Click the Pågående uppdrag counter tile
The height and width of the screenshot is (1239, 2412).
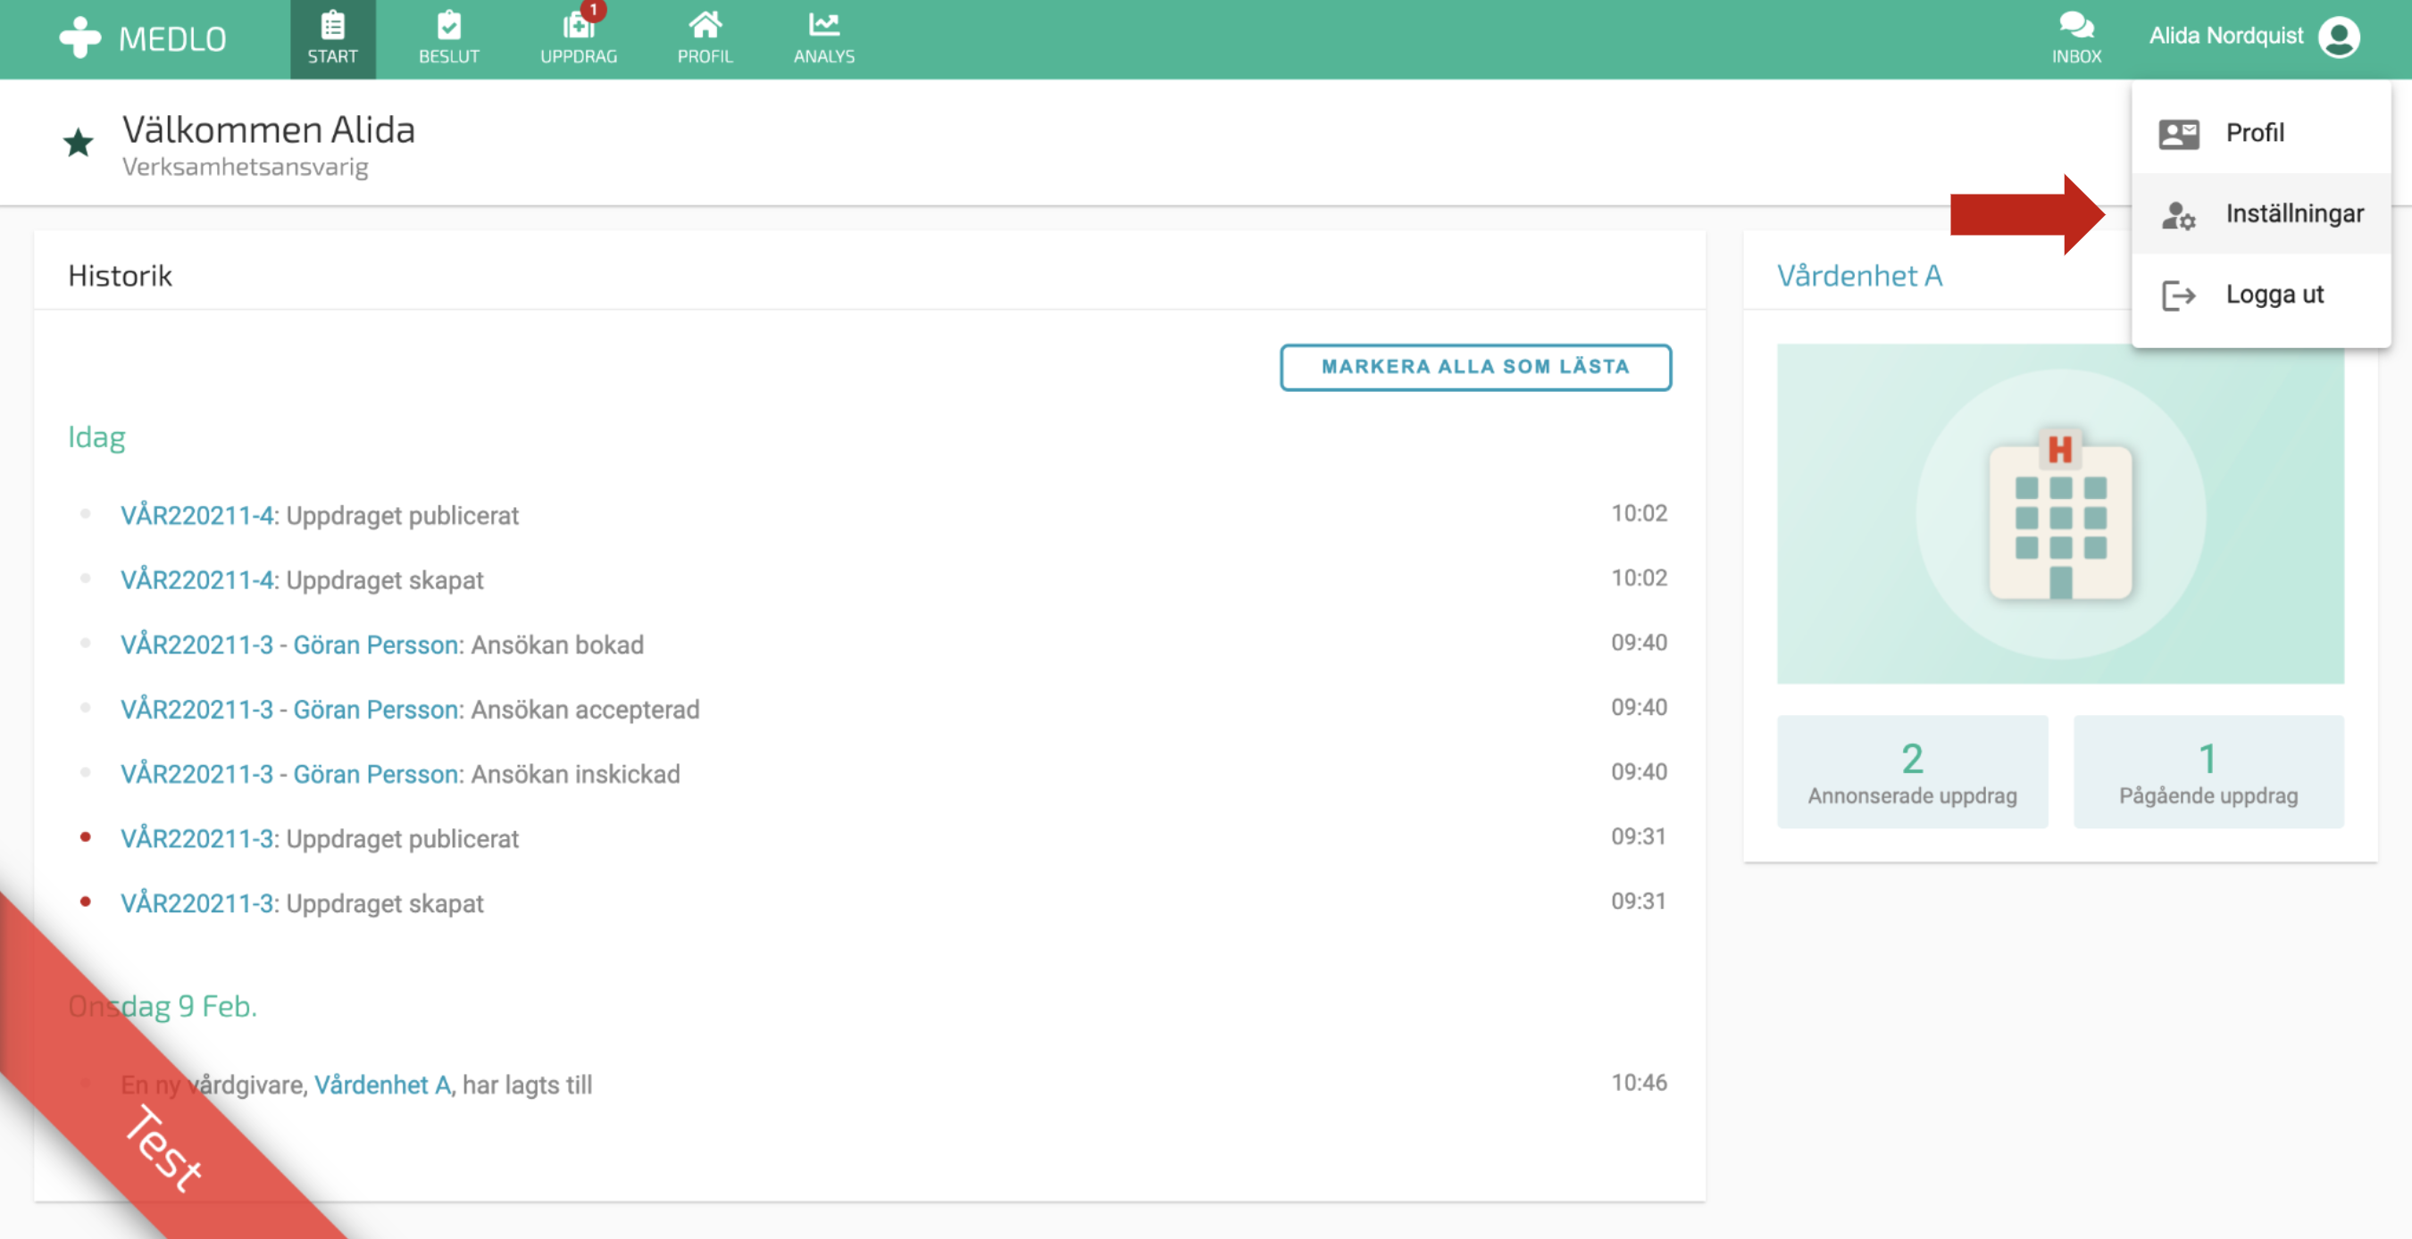point(2208,772)
